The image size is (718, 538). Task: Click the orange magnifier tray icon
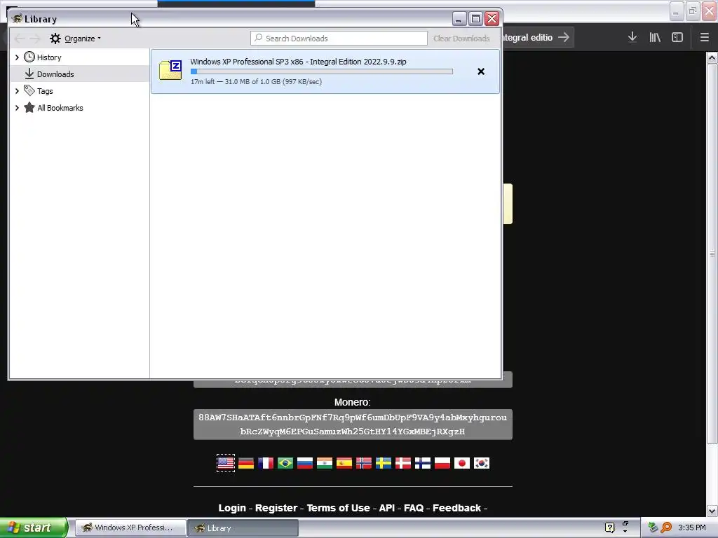click(x=666, y=527)
